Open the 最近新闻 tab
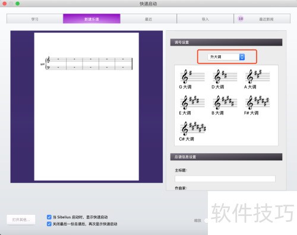 click(262, 19)
